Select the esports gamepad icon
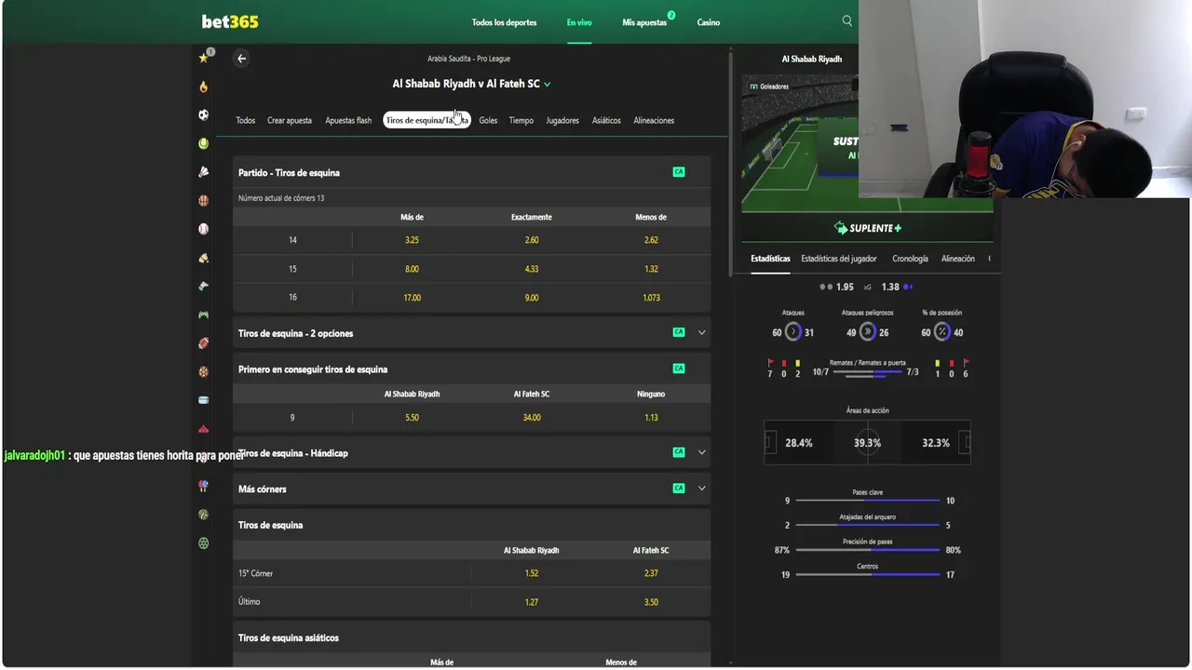 tap(203, 315)
